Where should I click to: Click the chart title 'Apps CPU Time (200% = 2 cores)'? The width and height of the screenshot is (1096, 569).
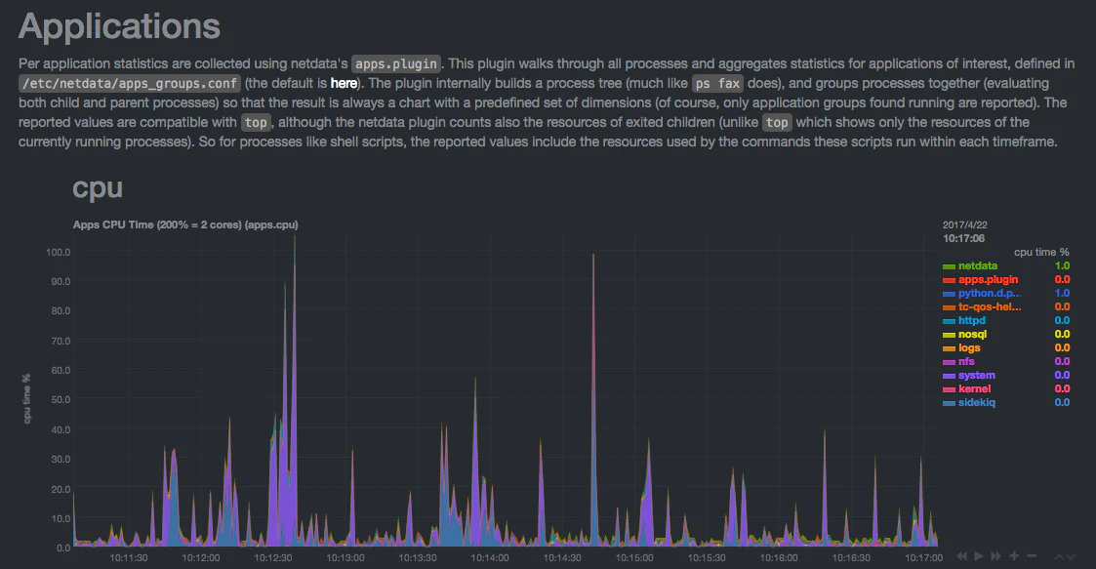(157, 224)
